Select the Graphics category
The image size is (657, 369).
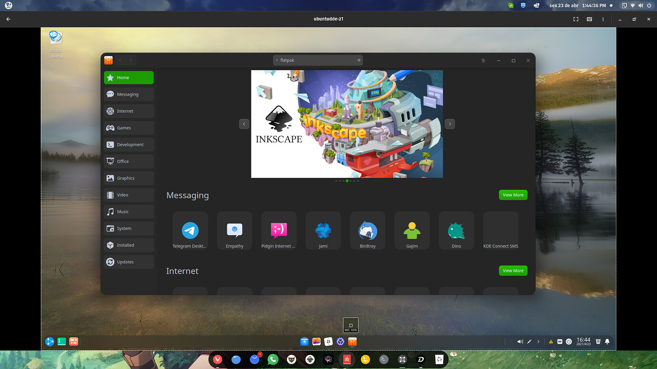[129, 178]
